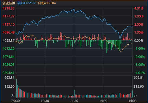Click the intraday peak of the blue price line
The image size is (148, 103).
pyautogui.click(x=74, y=9)
